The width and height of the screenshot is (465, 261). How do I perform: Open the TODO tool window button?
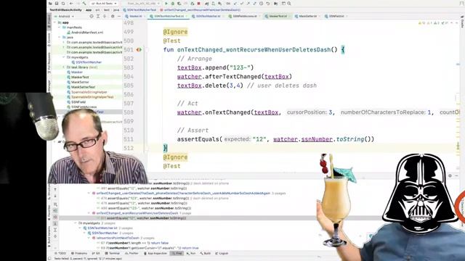60,253
